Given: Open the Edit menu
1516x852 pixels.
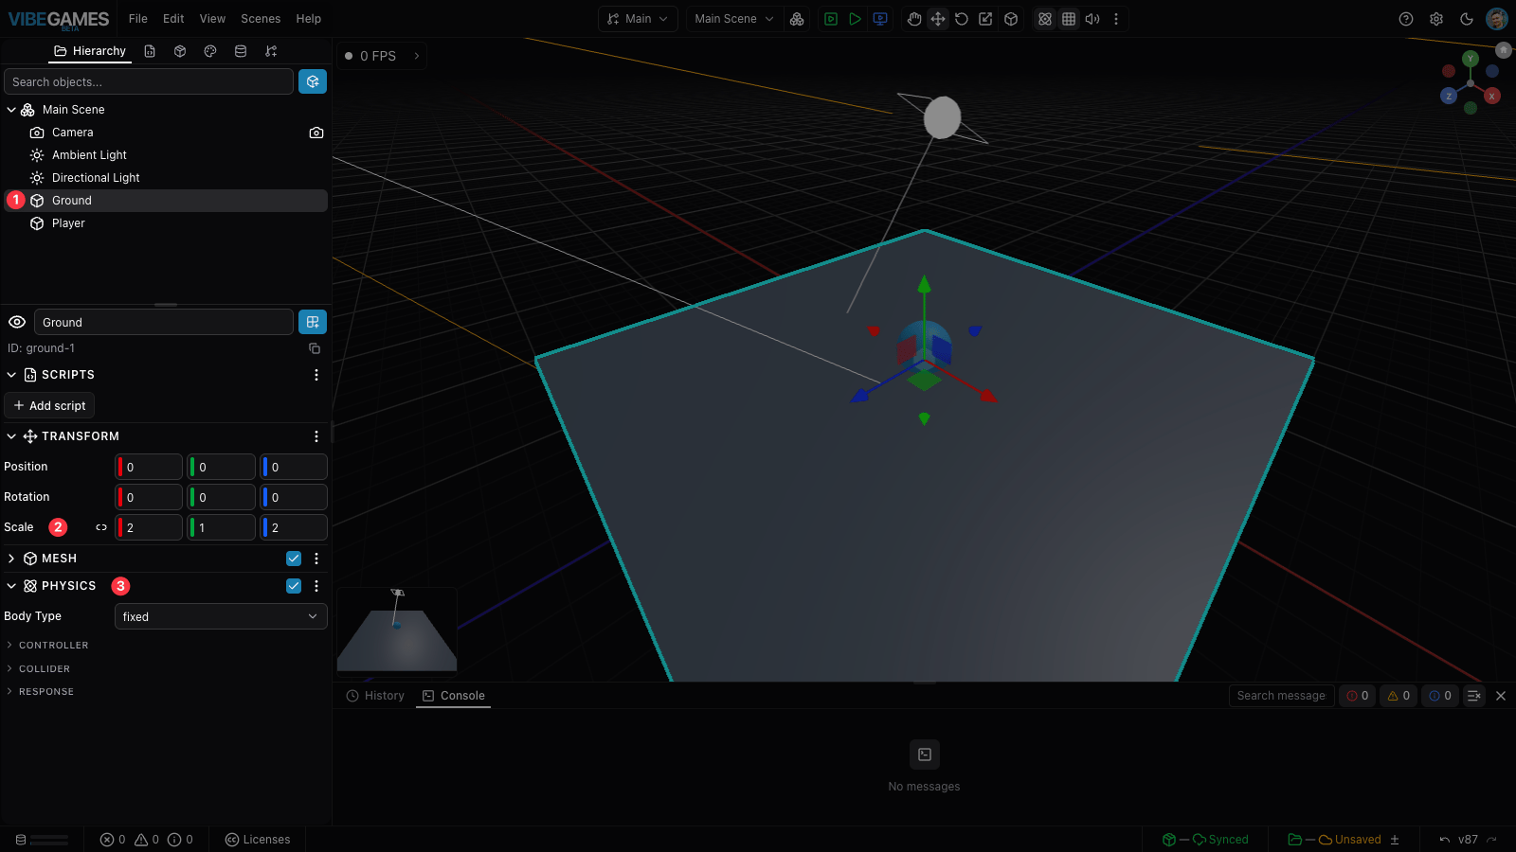Looking at the screenshot, I should (x=173, y=19).
